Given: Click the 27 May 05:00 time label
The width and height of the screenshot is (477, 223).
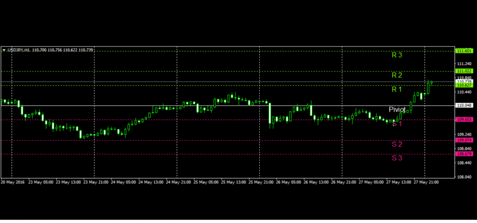Looking at the screenshot, I should (371, 182).
